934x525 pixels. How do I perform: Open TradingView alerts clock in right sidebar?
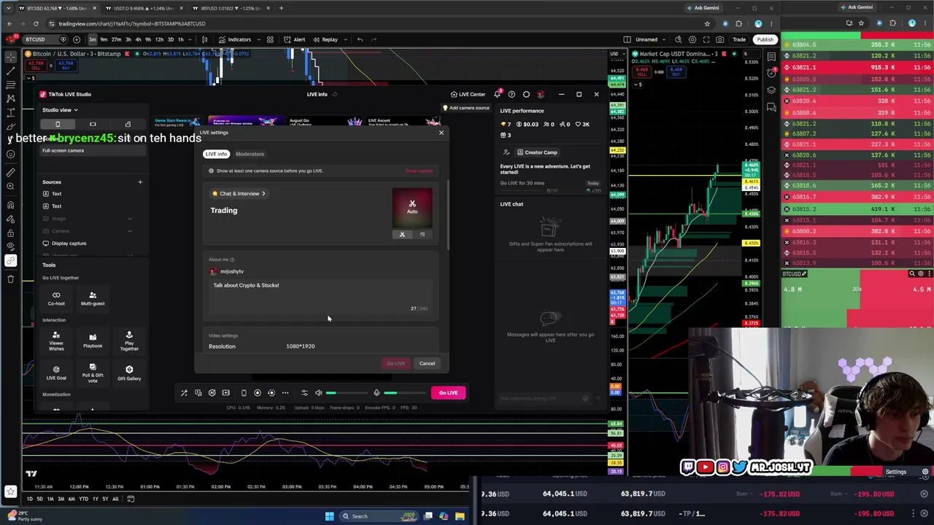click(x=772, y=72)
